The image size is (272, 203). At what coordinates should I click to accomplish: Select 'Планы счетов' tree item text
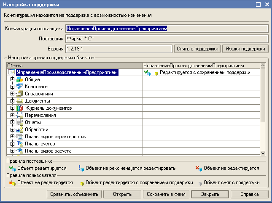coord(40,144)
